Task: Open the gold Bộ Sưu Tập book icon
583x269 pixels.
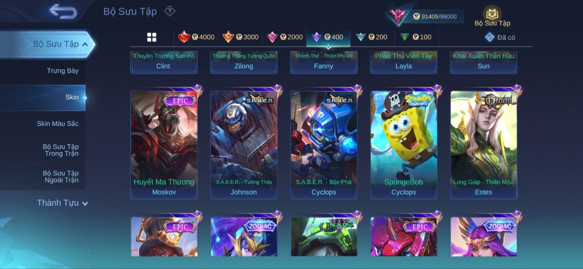Action: point(492,14)
